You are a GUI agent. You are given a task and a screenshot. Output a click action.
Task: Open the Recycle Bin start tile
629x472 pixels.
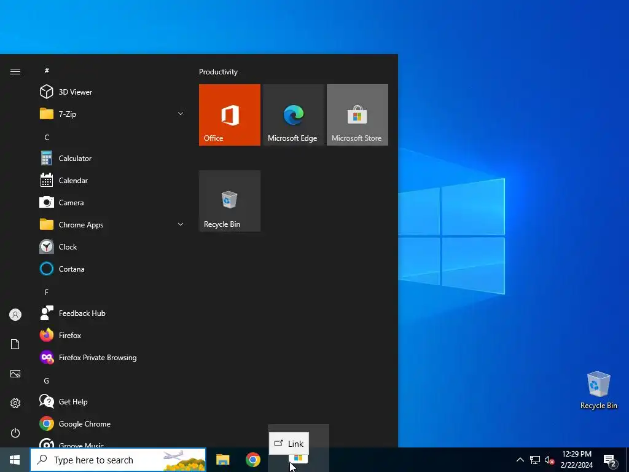[x=230, y=201]
